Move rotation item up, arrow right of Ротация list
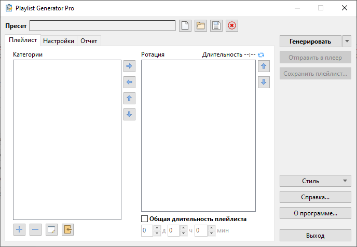The image size is (357, 247). 264,66
